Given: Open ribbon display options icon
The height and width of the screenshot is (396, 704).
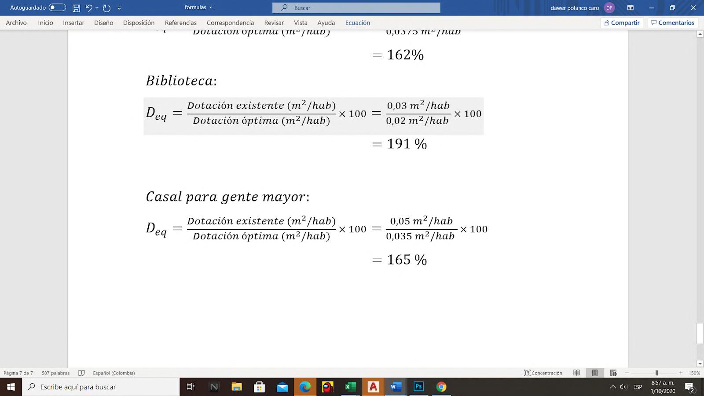Looking at the screenshot, I should click(x=630, y=8).
